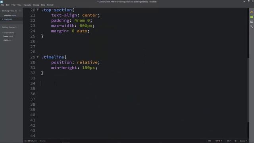This screenshot has width=254, height=143.
Task: Click the cursor position in status bar
Action: click(x=31, y=141)
